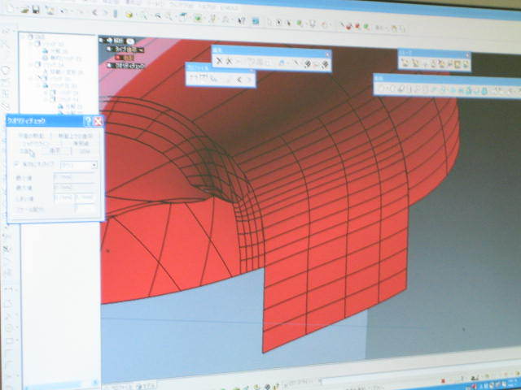Click the teal bottle-shaped icon in lower-right toolbar

(484, 90)
